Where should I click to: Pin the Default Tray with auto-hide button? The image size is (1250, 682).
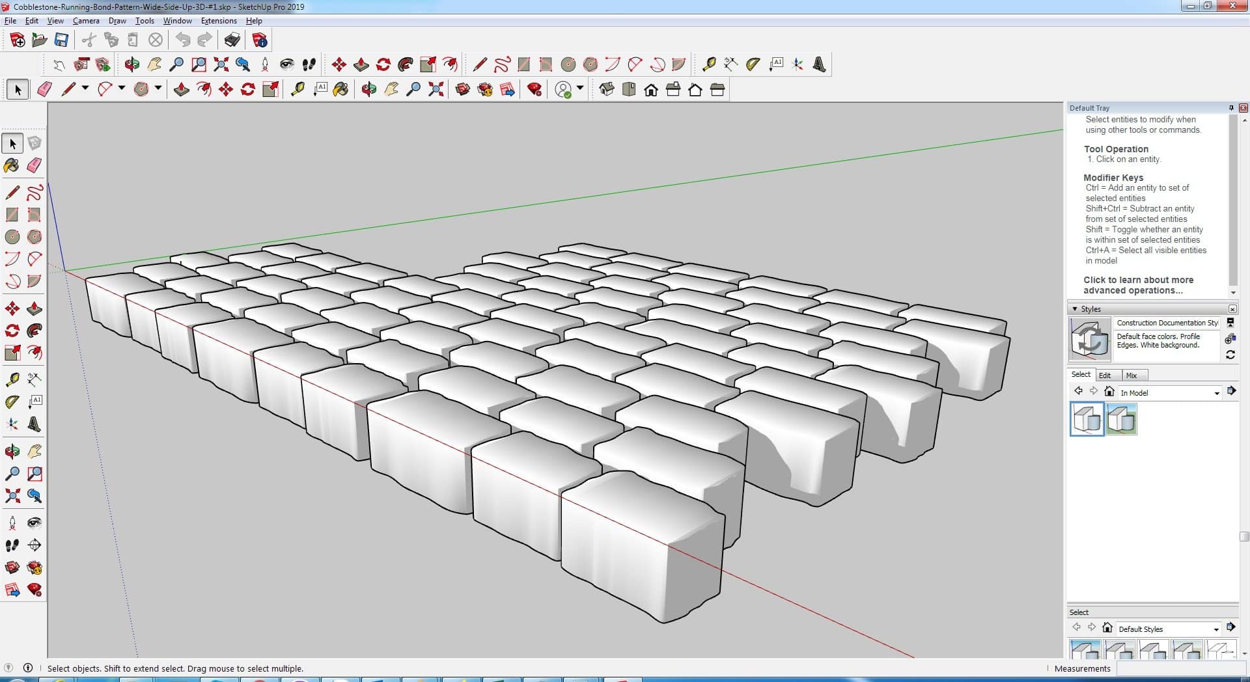[1230, 108]
